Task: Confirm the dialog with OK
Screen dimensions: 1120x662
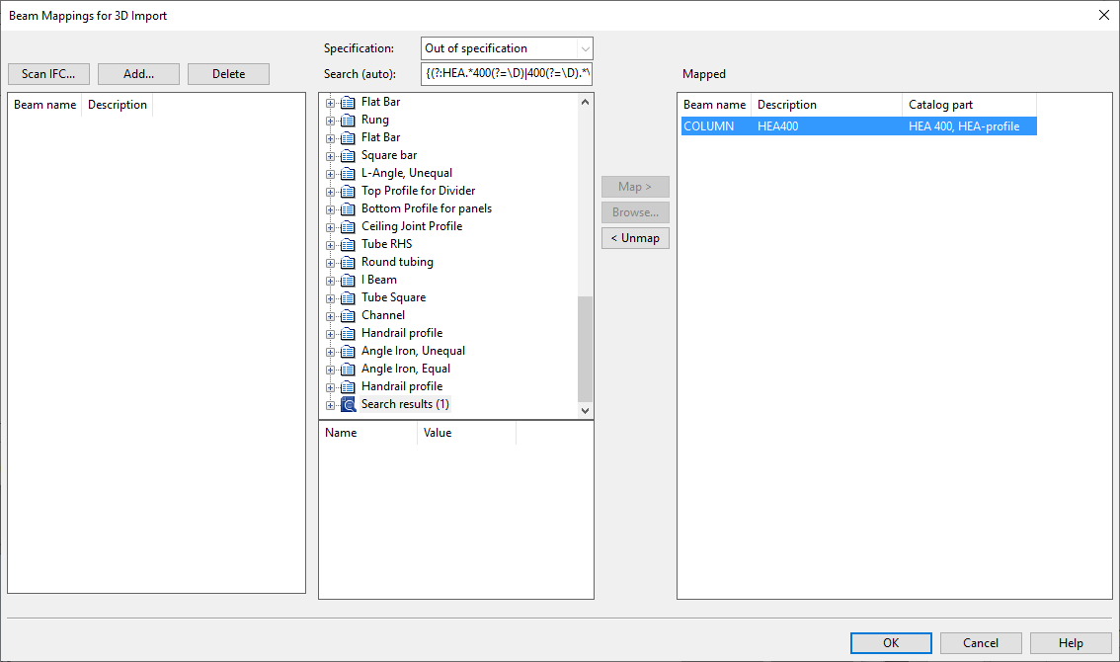Action: pyautogui.click(x=890, y=643)
